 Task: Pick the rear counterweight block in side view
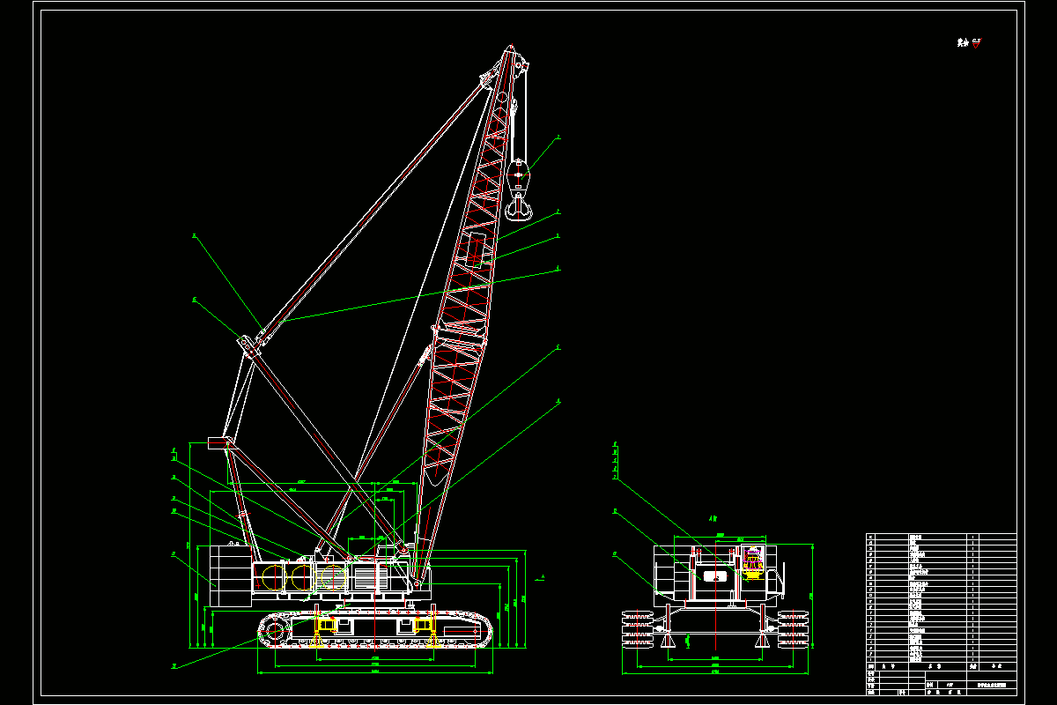(x=230, y=575)
